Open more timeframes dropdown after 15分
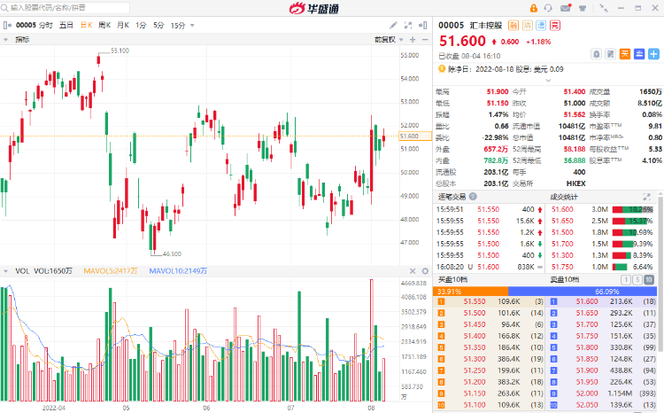Image resolution: width=664 pixels, height=413 pixels. click(x=192, y=26)
